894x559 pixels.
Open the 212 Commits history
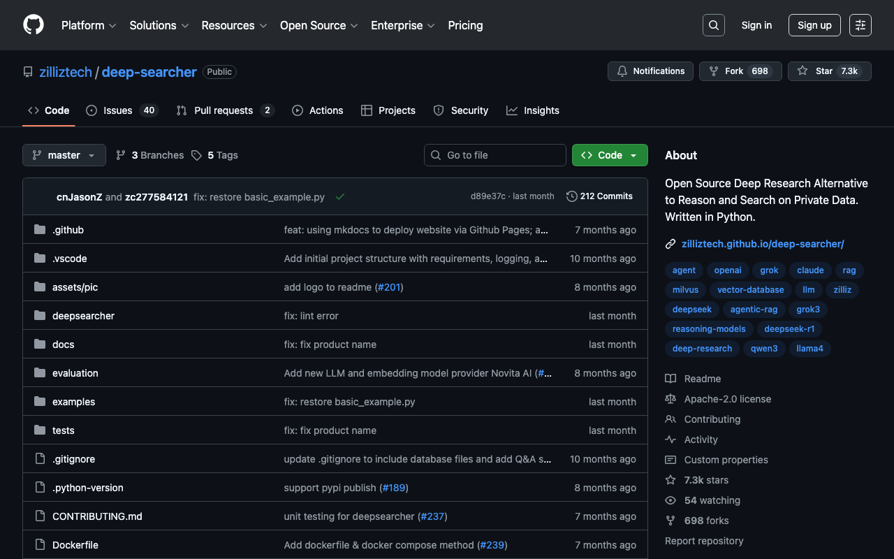pyautogui.click(x=599, y=196)
